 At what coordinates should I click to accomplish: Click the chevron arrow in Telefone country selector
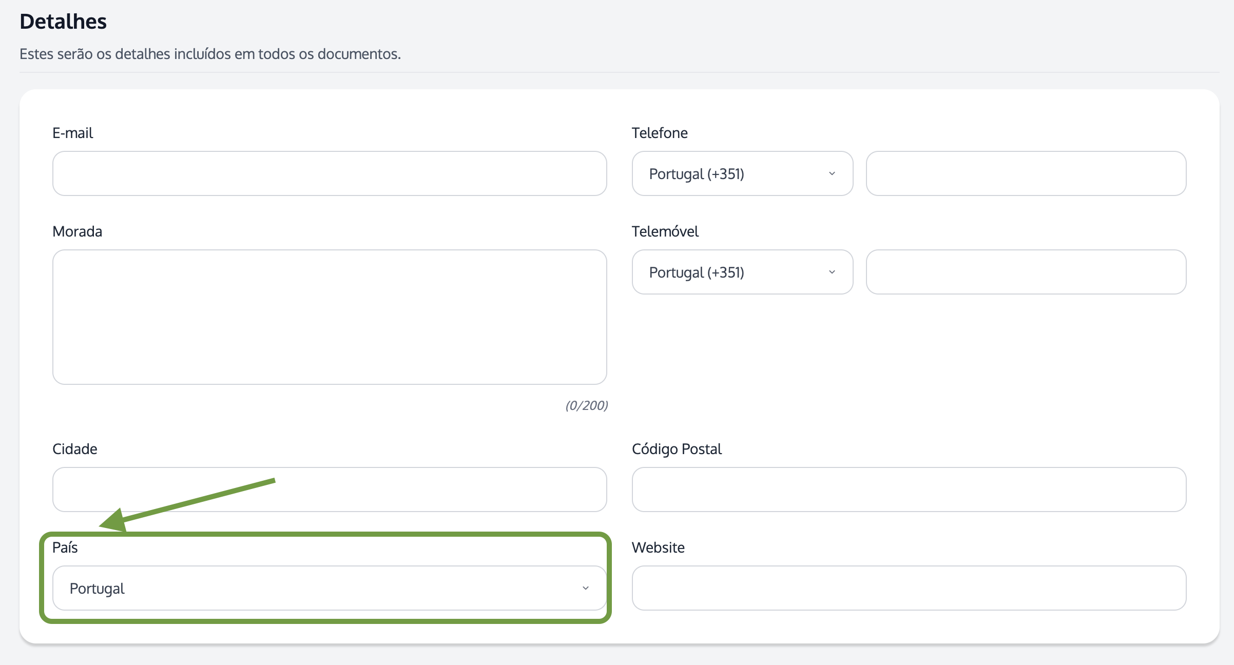click(x=832, y=173)
